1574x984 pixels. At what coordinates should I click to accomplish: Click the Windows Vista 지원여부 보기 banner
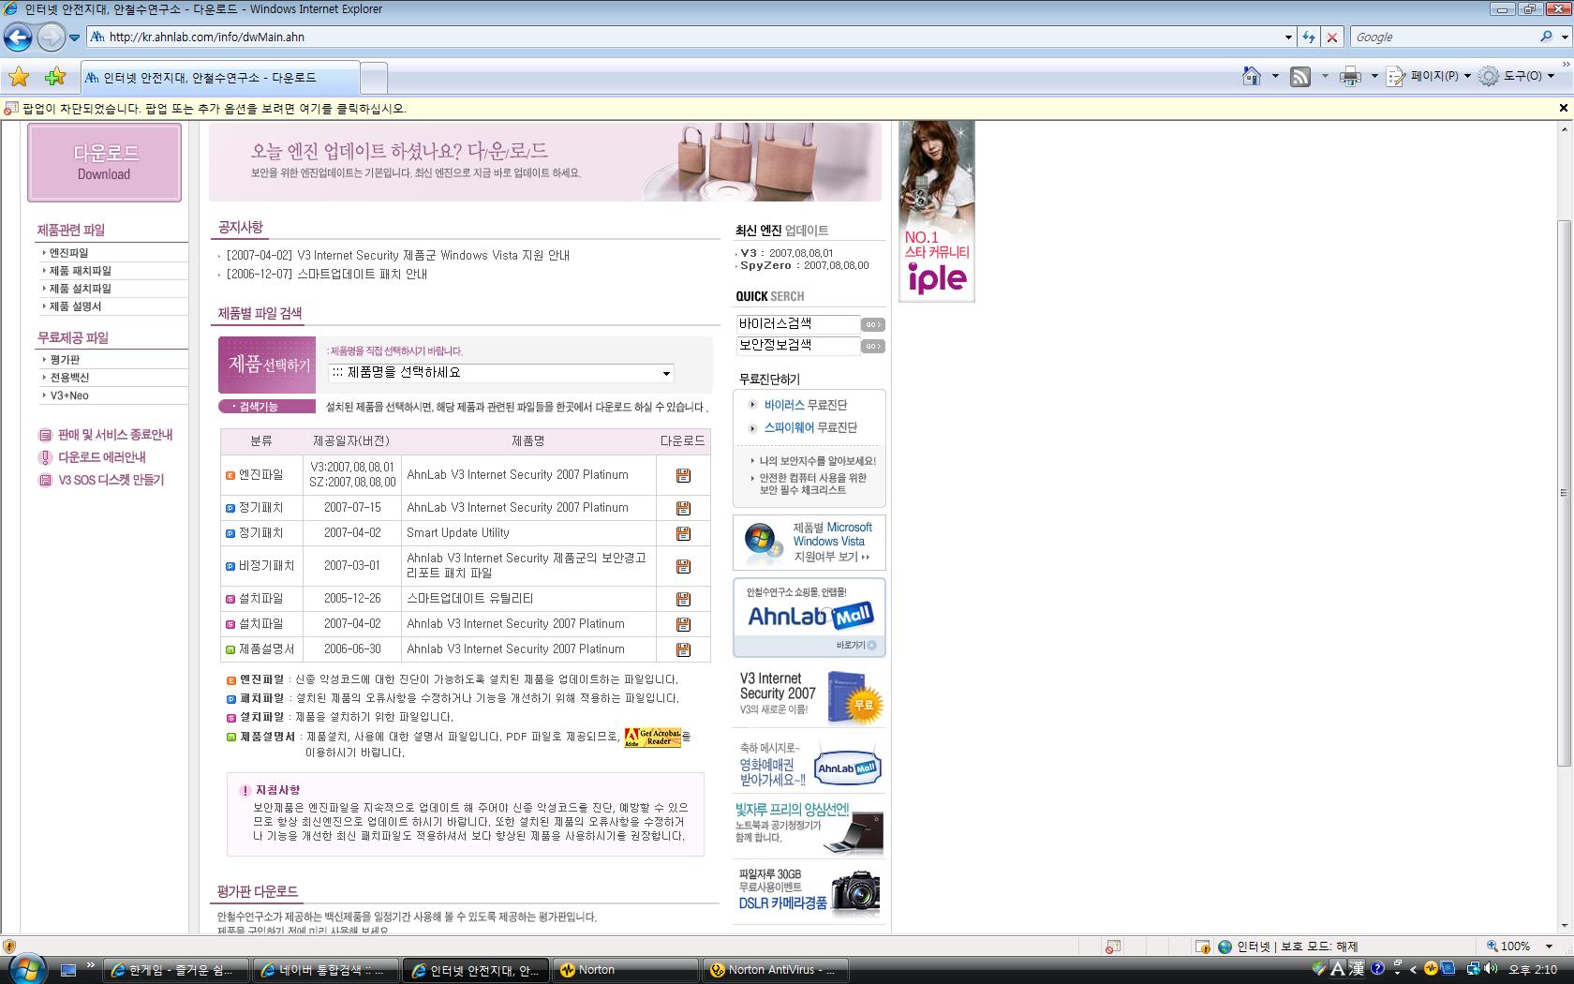pyautogui.click(x=809, y=542)
